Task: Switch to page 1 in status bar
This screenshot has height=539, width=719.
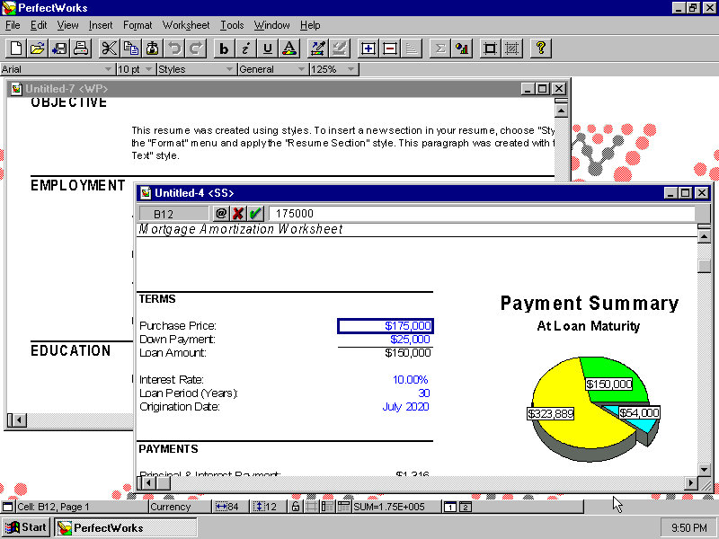Action: click(x=450, y=507)
